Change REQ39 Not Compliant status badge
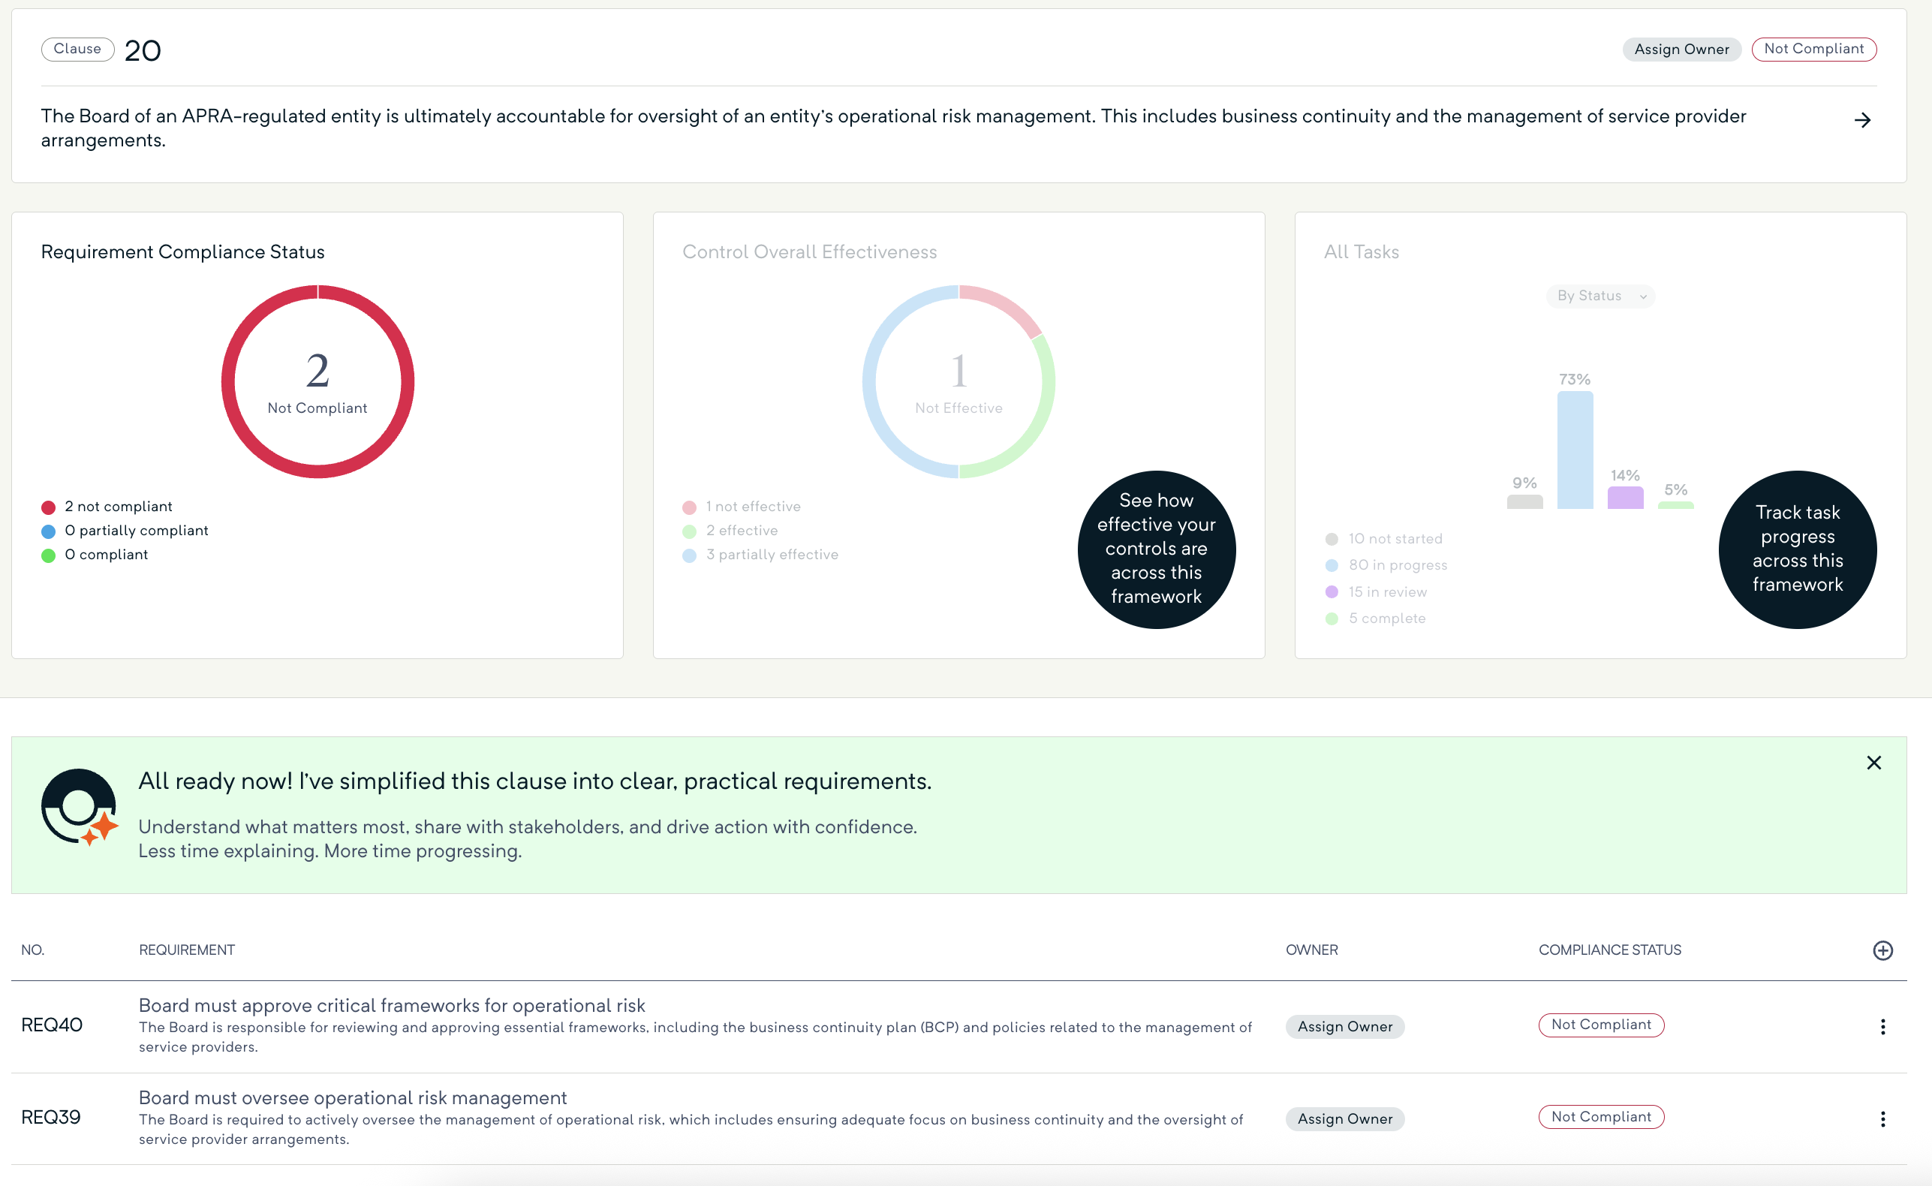This screenshot has width=1932, height=1186. click(x=1600, y=1116)
